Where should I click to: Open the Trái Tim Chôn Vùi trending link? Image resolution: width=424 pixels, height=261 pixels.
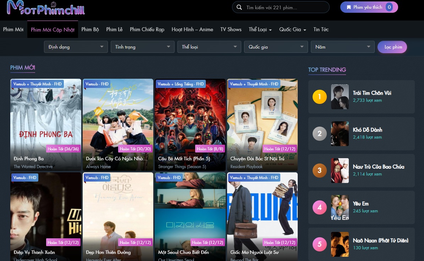pyautogui.click(x=372, y=93)
